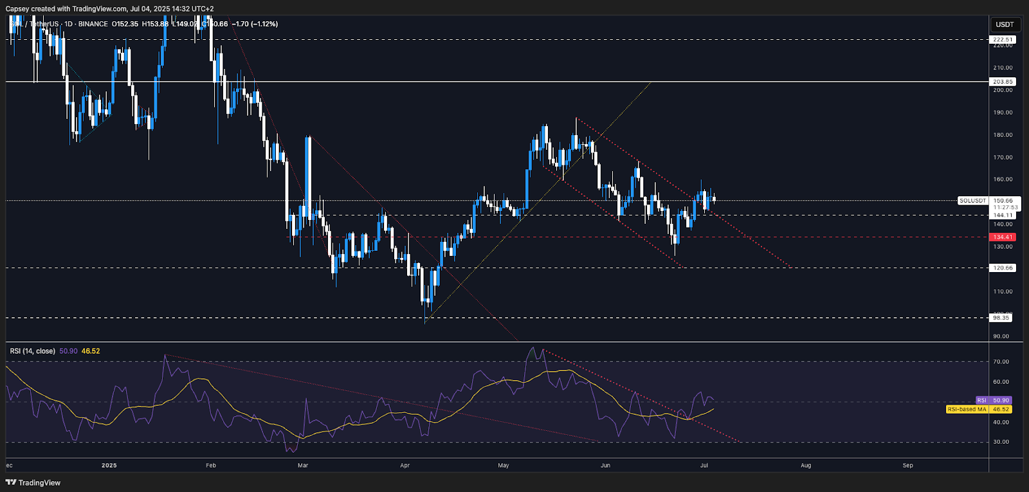Image resolution: width=1029 pixels, height=492 pixels.
Task: Click the 120.66 price level label
Action: click(1003, 268)
